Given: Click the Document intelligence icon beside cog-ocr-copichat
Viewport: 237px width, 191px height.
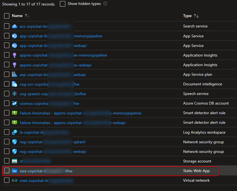Looking at the screenshot, I should click(x=15, y=84).
